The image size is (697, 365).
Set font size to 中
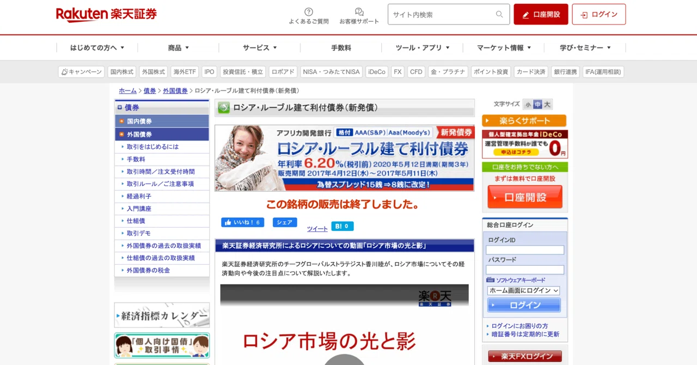pos(537,104)
